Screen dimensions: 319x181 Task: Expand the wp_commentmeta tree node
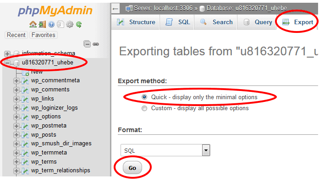16,81
